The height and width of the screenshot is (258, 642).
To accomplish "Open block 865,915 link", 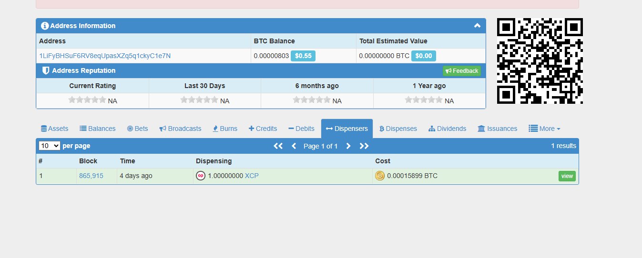I will coord(91,176).
